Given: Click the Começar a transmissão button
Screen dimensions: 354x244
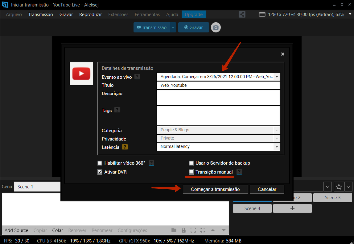Looking at the screenshot, I should [215, 189].
